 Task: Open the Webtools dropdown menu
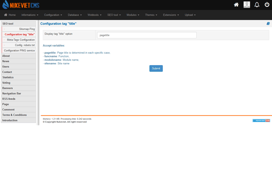tap(95, 15)
